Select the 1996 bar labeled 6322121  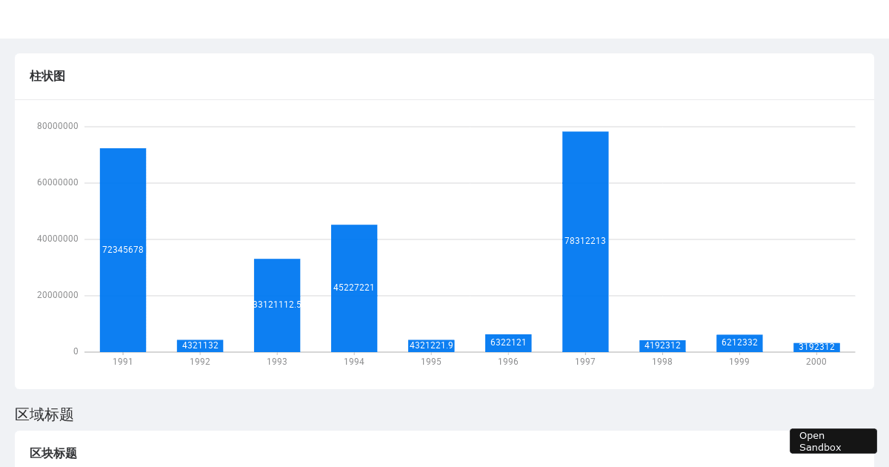pyautogui.click(x=508, y=343)
